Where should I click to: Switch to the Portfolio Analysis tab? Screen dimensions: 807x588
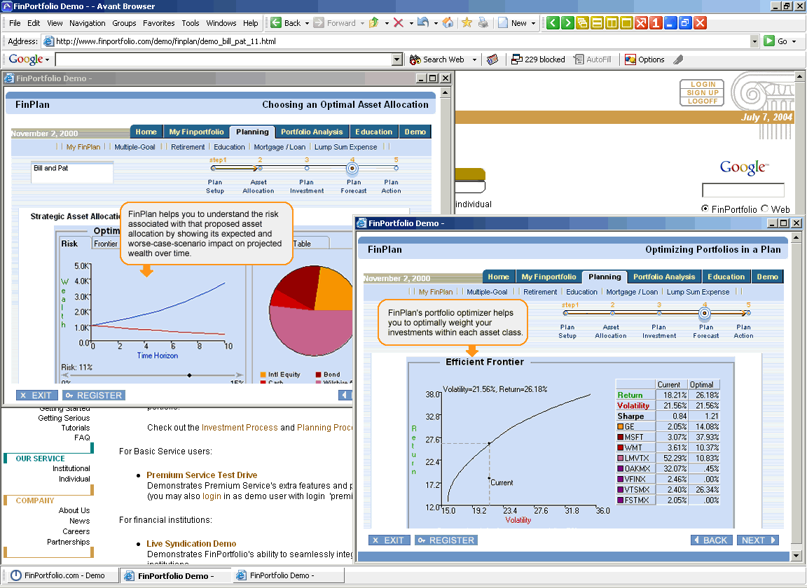663,276
